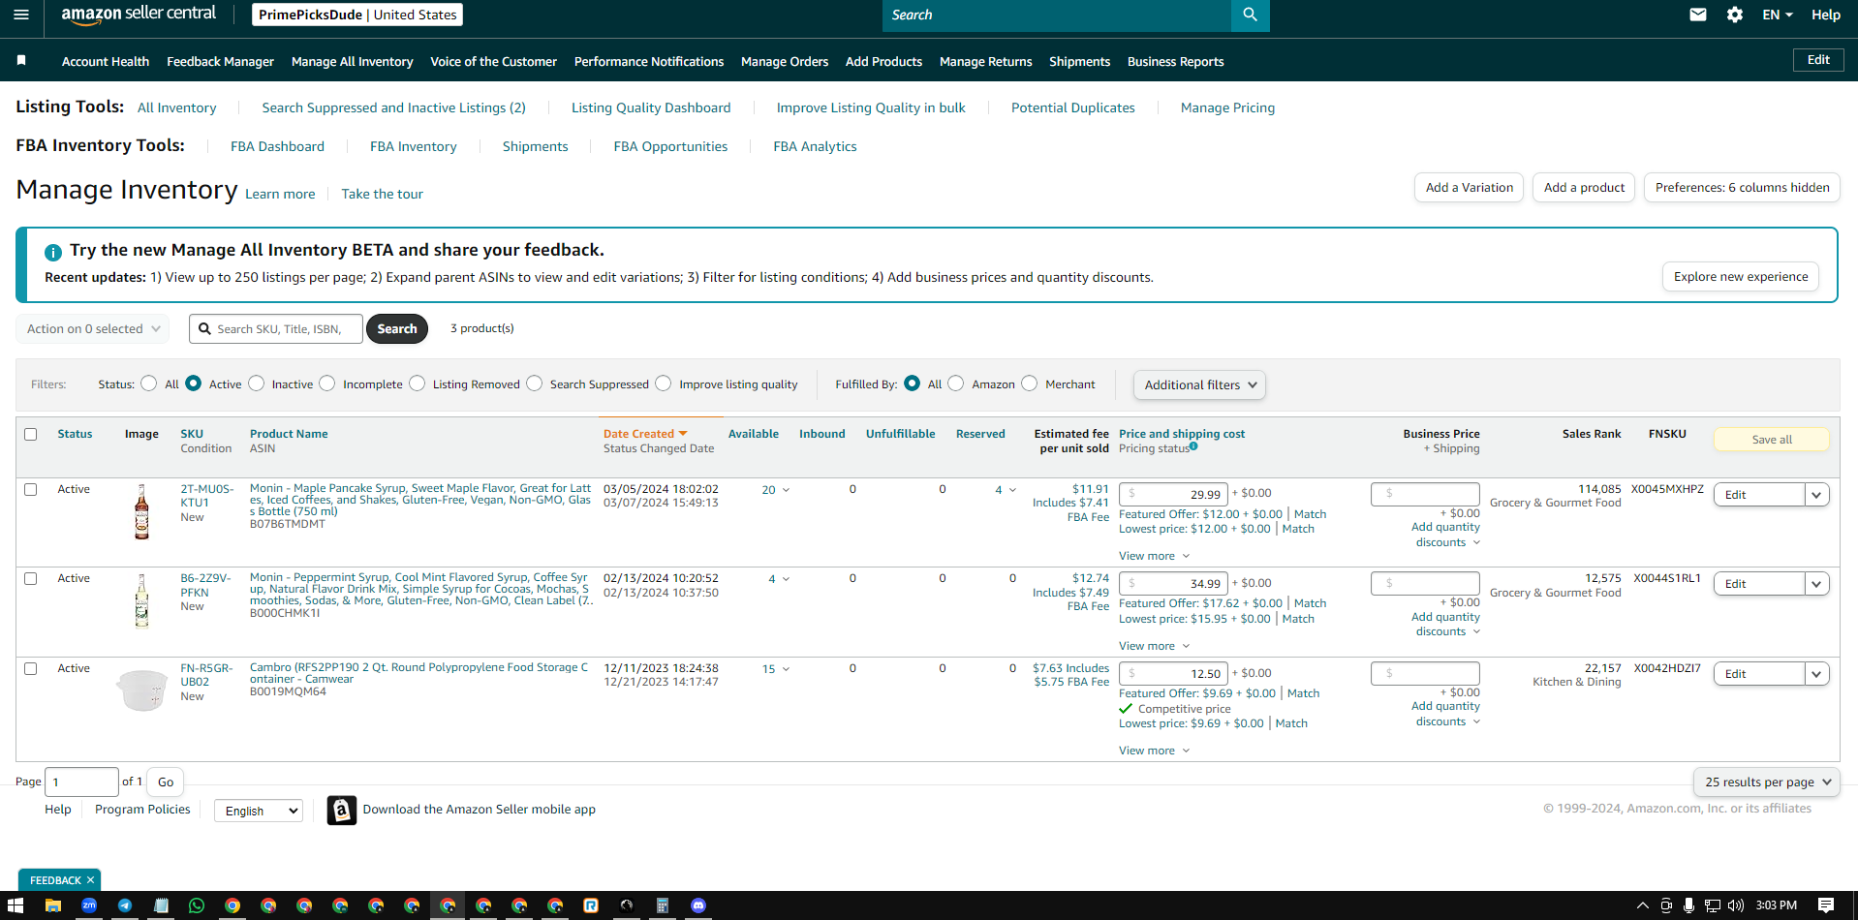Open the English language dropdown in footer
The image size is (1858, 920).
pos(259,811)
